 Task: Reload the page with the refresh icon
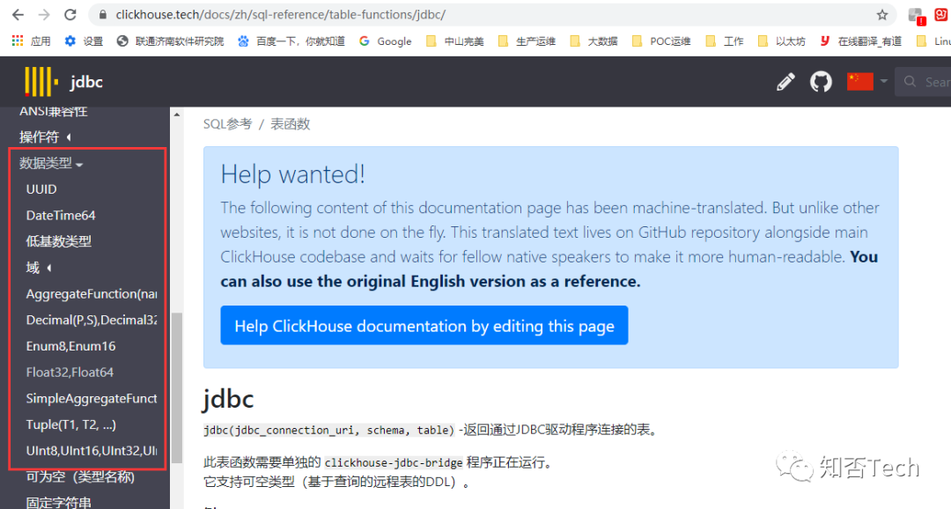(x=70, y=15)
